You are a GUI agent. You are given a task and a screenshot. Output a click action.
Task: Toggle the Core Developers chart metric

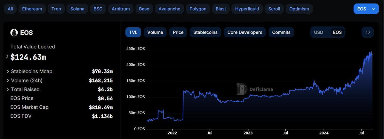(245, 32)
